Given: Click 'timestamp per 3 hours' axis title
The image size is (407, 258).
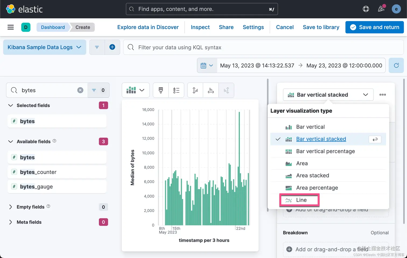Looking at the screenshot, I should [x=204, y=240].
